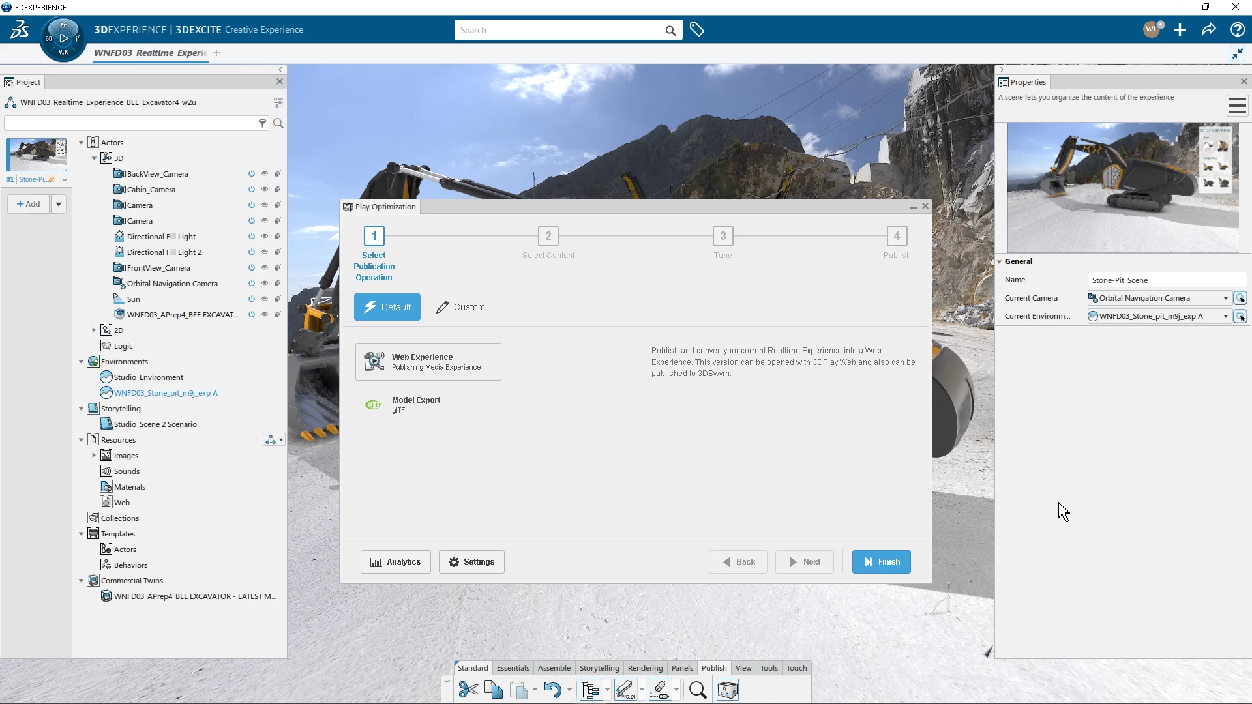Toggle eye visibility for Sun actor
This screenshot has height=704, width=1252.
(x=265, y=299)
